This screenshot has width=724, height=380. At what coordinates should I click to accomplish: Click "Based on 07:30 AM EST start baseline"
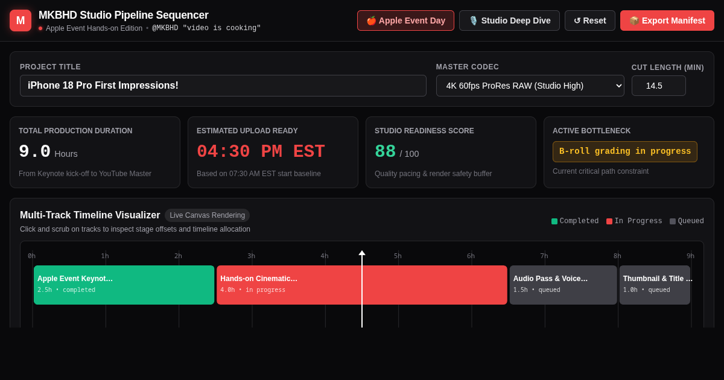(259, 174)
